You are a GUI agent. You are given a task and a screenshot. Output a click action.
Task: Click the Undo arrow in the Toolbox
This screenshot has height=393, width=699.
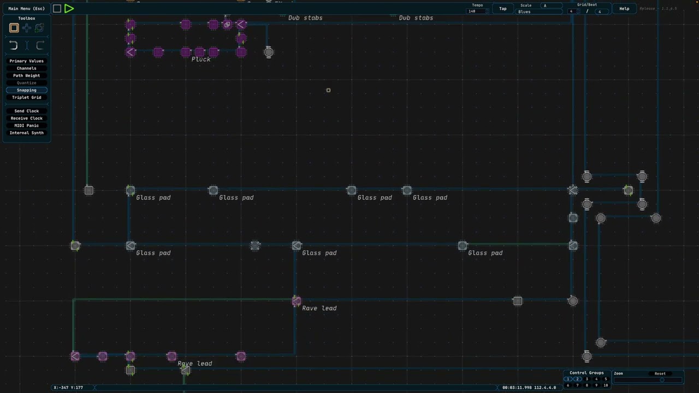tap(14, 45)
